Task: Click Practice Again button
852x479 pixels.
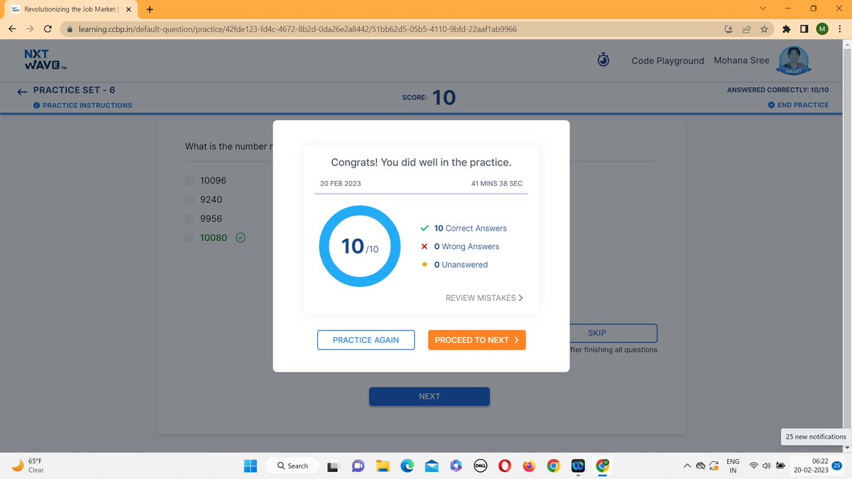Action: pyautogui.click(x=366, y=340)
